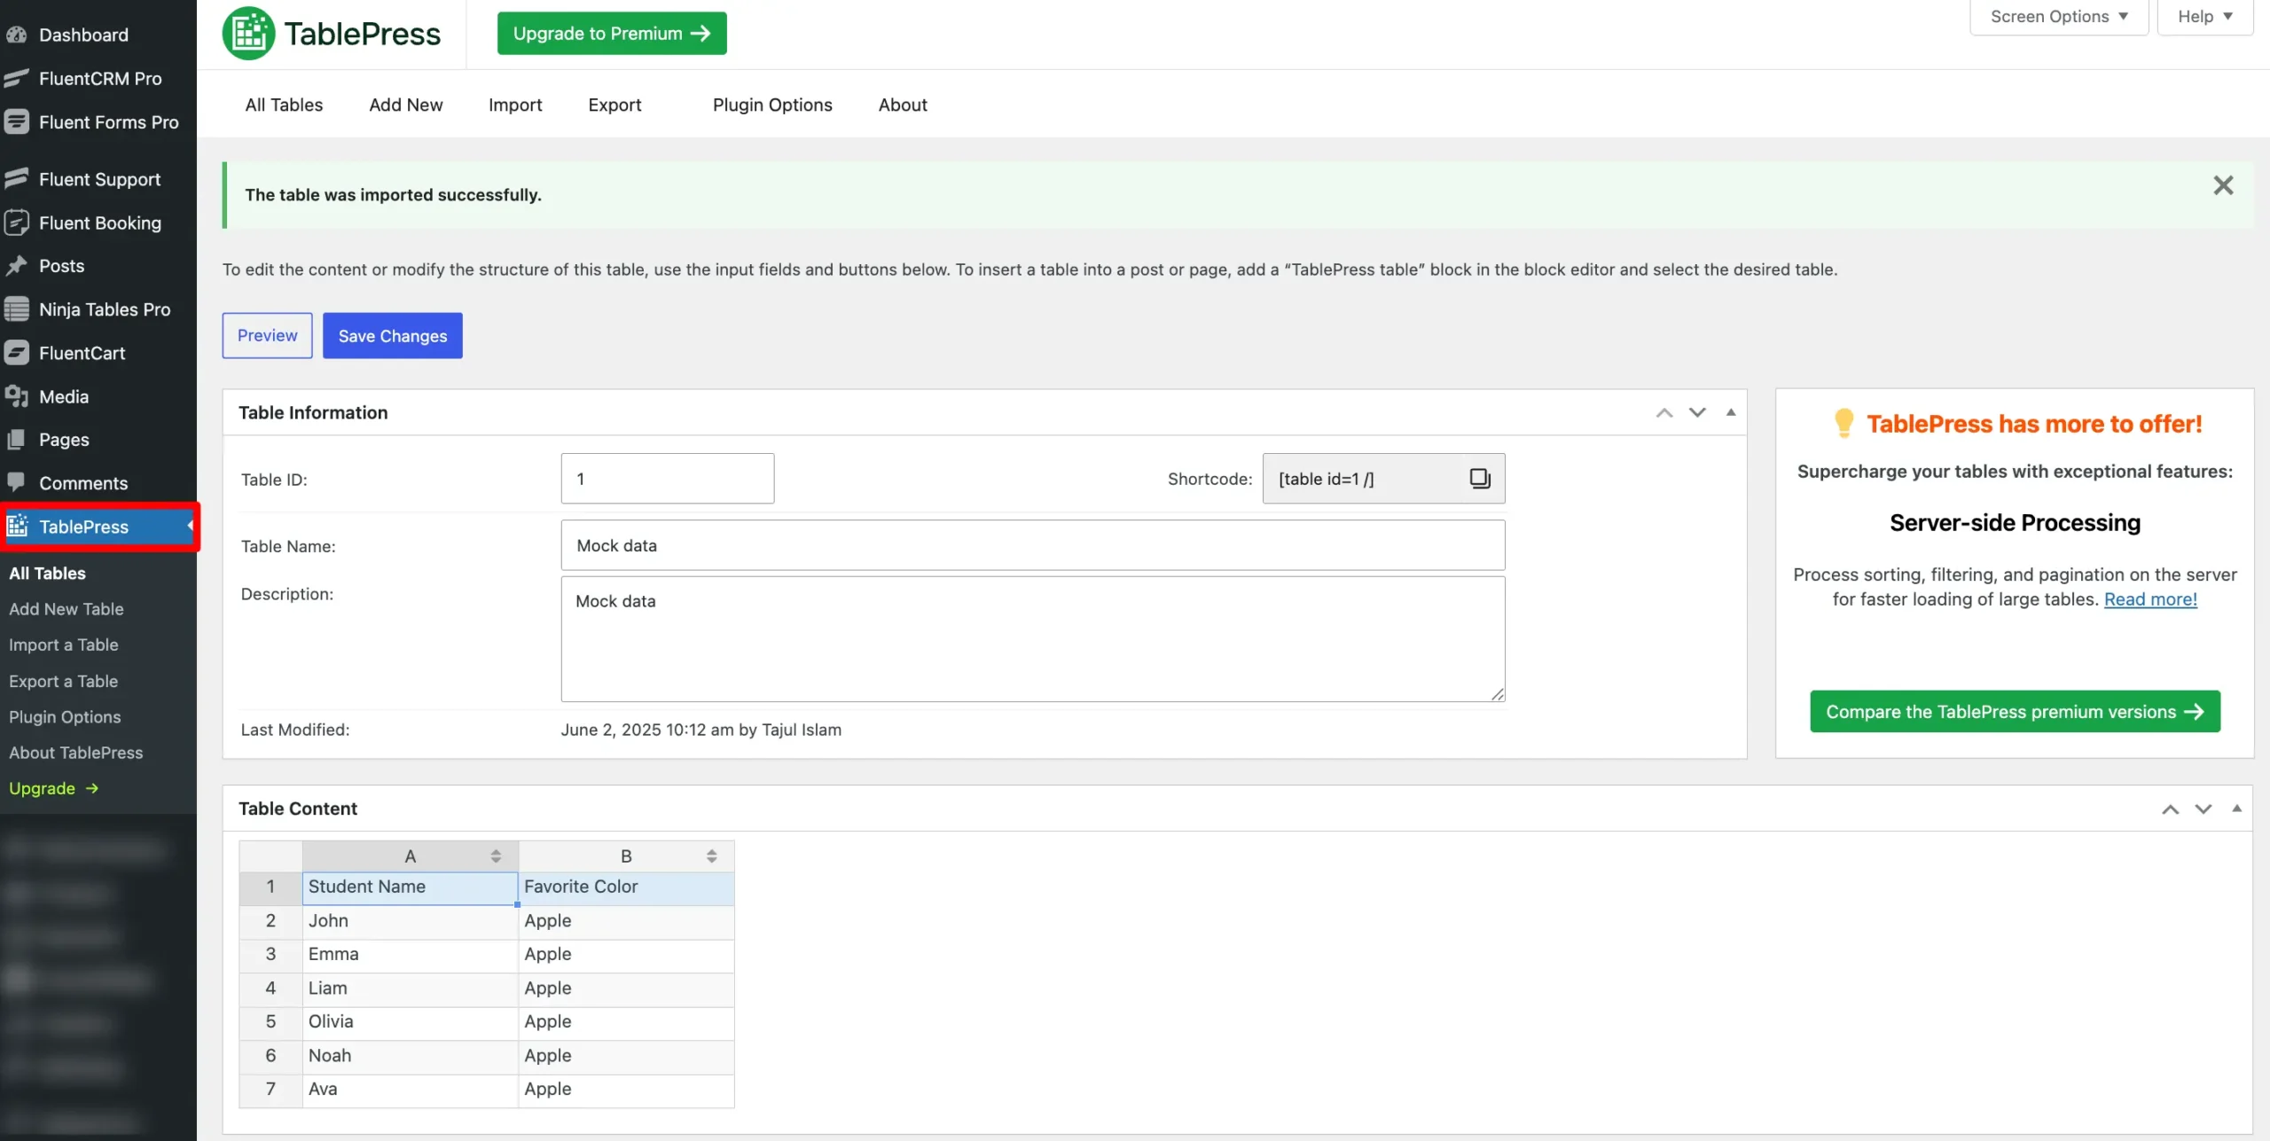Open the All Tables tab
2270x1141 pixels.
click(284, 105)
